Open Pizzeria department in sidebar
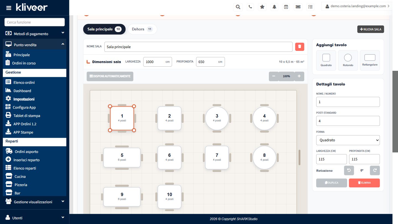Viewport: 398px width, 224px height. [21, 185]
